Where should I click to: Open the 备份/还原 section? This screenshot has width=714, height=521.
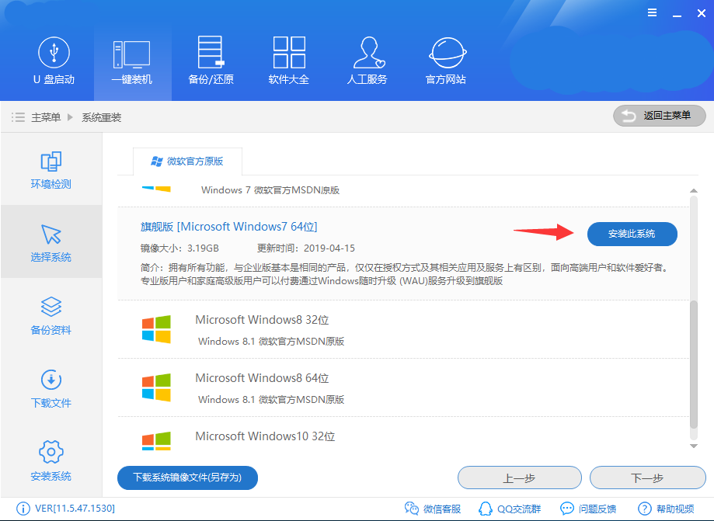(211, 61)
